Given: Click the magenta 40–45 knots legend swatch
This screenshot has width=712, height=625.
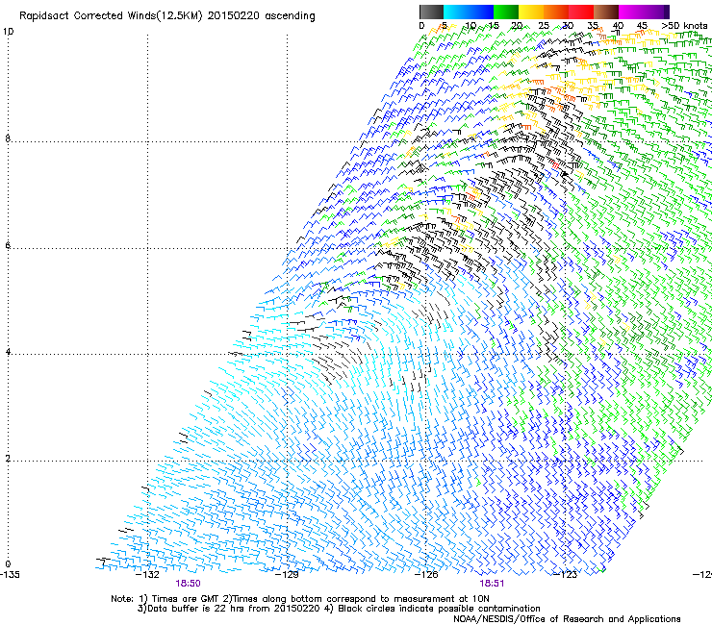Looking at the screenshot, I should tap(631, 12).
